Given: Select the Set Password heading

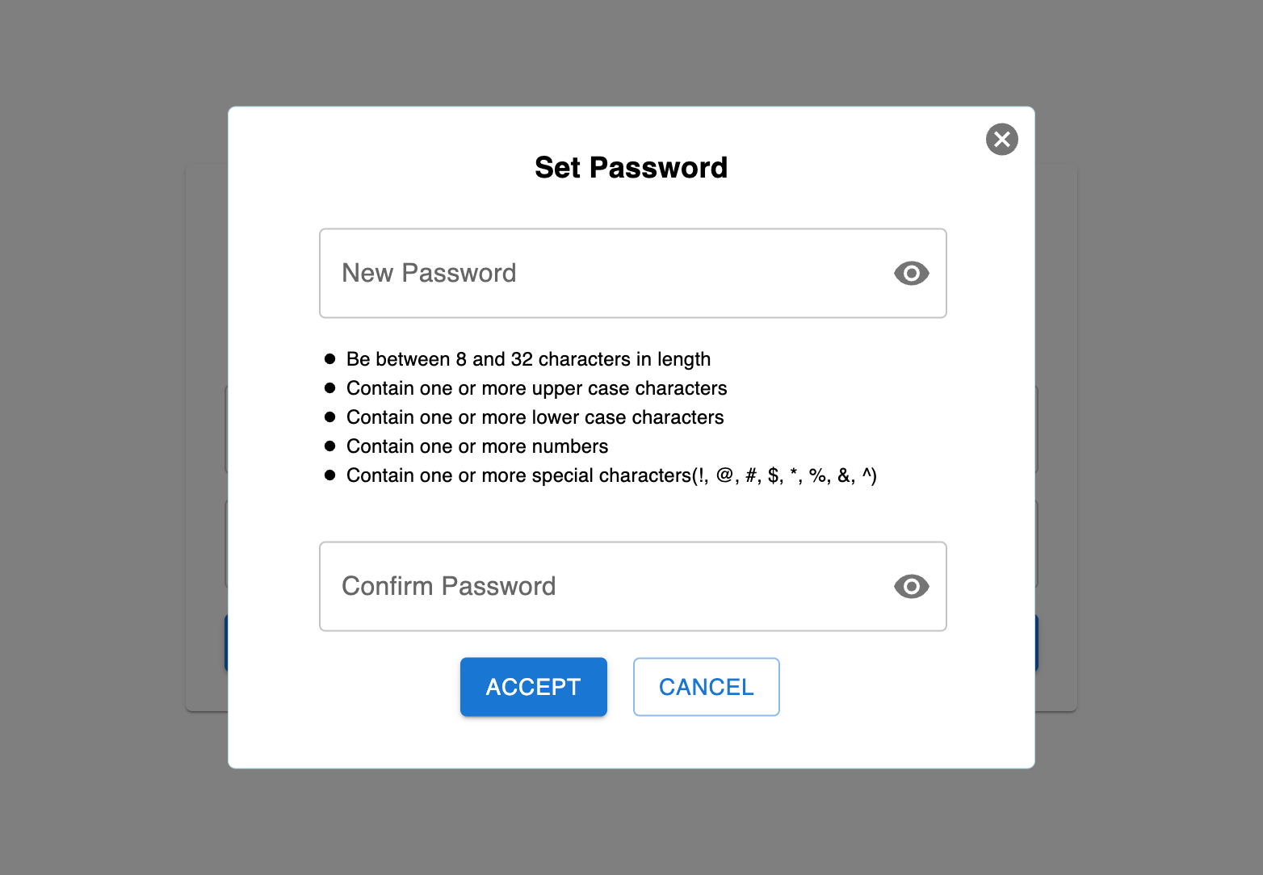Looking at the screenshot, I should 631,167.
